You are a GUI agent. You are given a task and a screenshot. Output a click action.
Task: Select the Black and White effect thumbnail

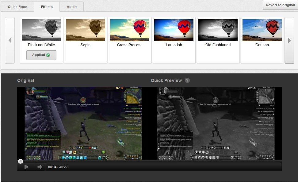41,30
